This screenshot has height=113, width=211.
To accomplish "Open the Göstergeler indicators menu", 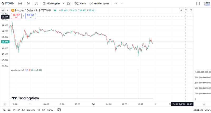I will [51, 4].
